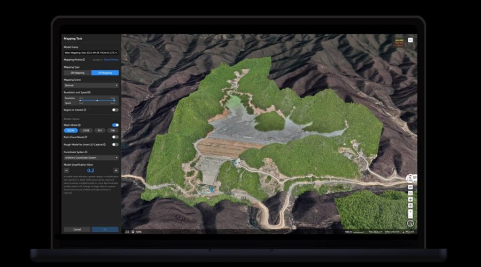The width and height of the screenshot is (481, 267).
Task: Enable the Region of Interest toggle
Action: (115, 109)
